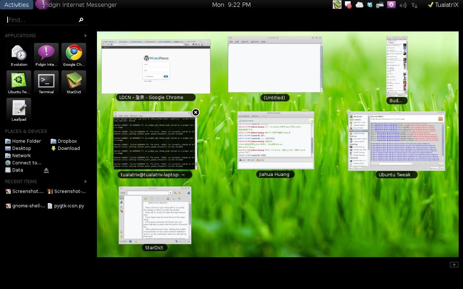Open Ubuntu Tweak launcher icon in sidebar

pyautogui.click(x=19, y=82)
